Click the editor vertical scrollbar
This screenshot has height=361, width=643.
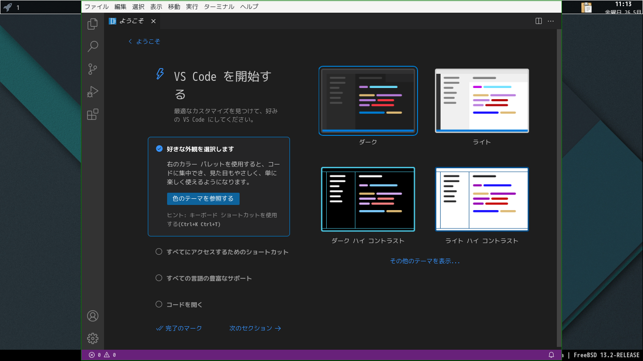click(x=559, y=188)
